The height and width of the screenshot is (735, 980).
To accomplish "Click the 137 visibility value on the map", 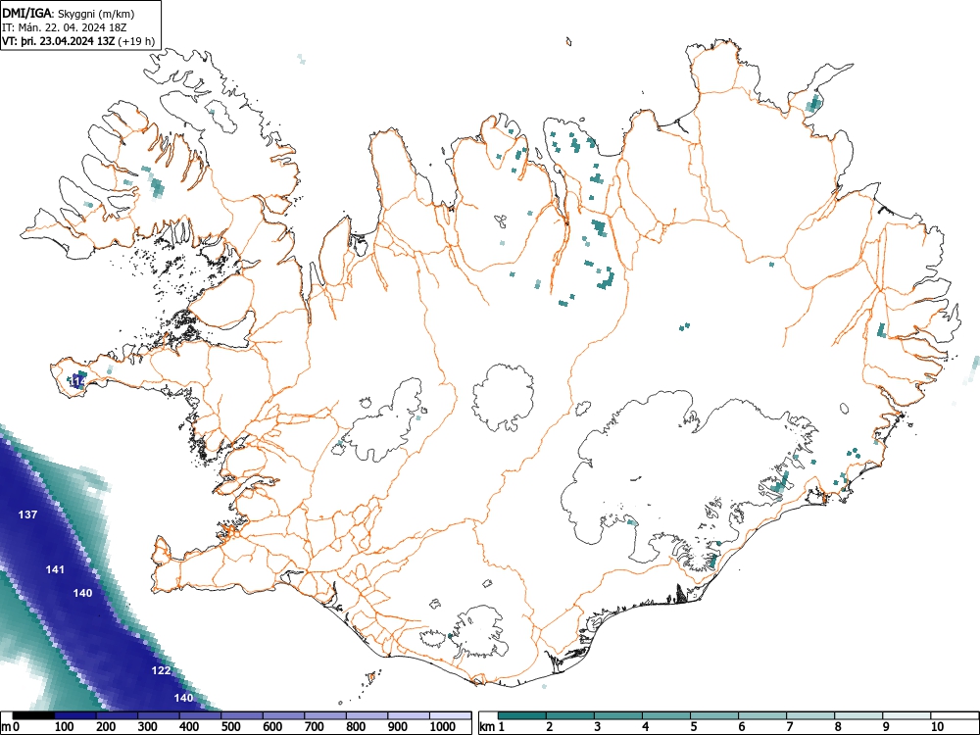I will pyautogui.click(x=27, y=515).
